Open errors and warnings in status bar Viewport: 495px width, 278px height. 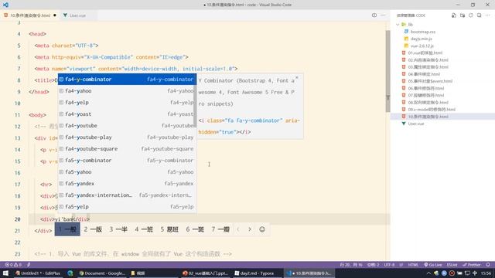point(13,265)
